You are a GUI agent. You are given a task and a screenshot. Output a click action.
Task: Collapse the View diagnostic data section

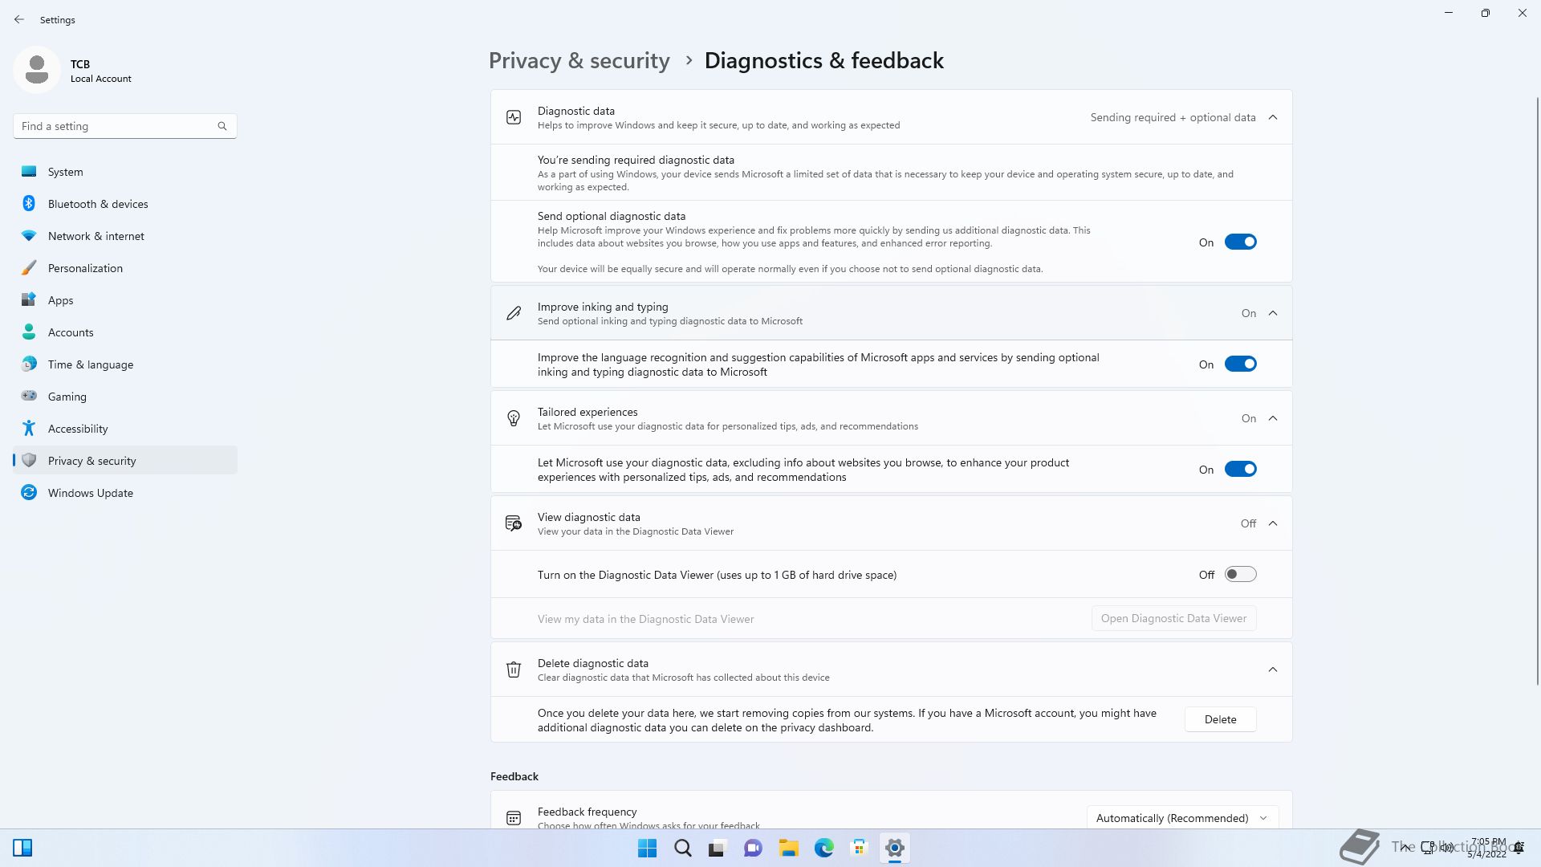[1273, 523]
